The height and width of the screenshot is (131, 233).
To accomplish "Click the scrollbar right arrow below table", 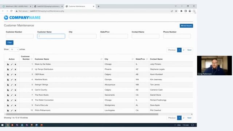I will (x=192, y=114).
